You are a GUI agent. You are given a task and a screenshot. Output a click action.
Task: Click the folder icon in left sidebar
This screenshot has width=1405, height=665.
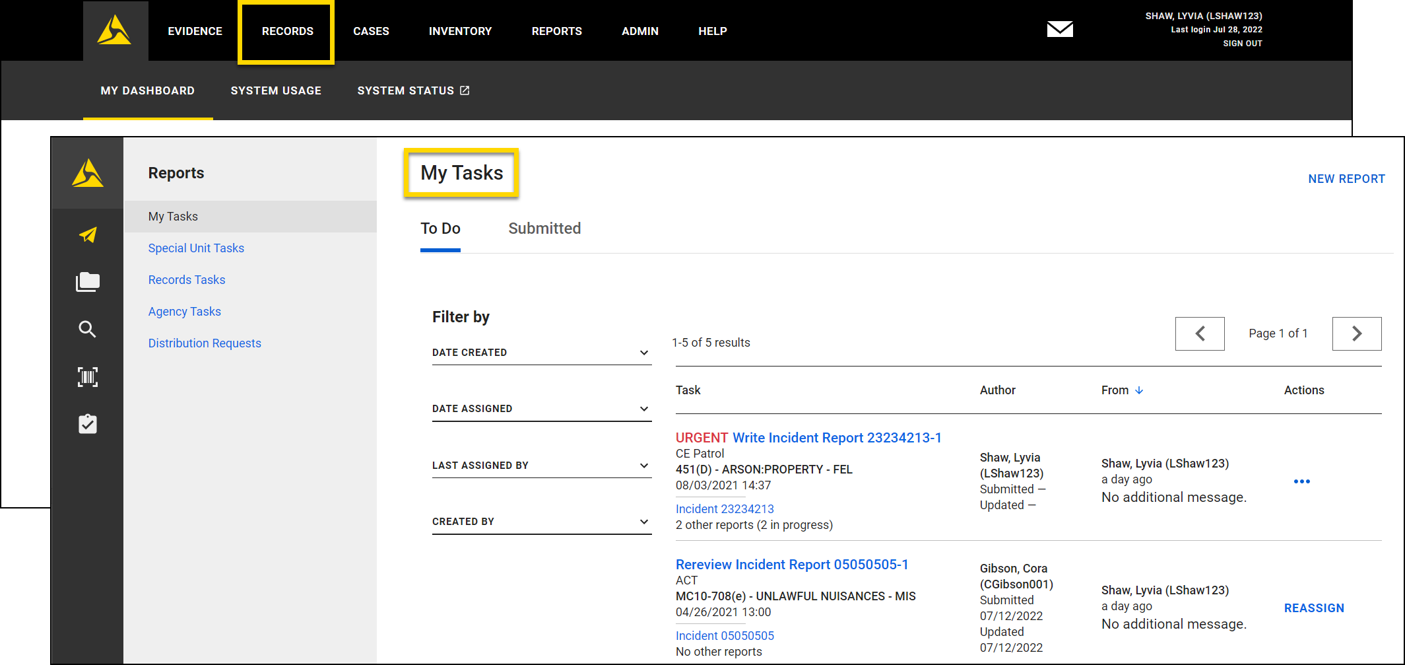(88, 282)
